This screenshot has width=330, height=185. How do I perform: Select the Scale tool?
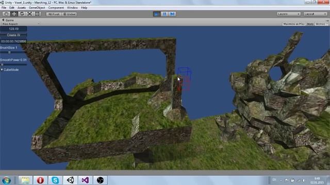click(x=29, y=14)
